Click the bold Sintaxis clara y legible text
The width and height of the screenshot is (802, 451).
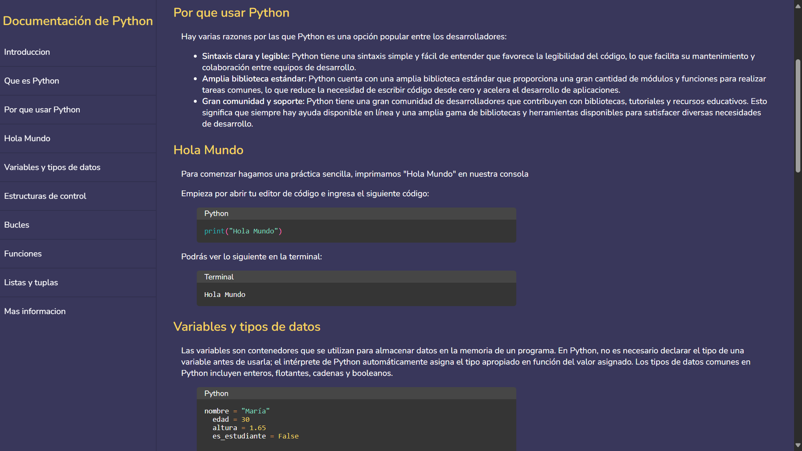click(246, 56)
